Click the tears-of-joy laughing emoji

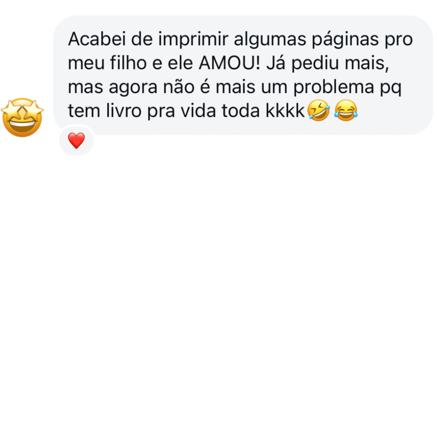pos(346,110)
